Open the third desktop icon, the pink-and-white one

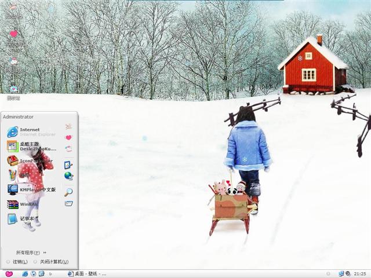pyautogui.click(x=14, y=64)
